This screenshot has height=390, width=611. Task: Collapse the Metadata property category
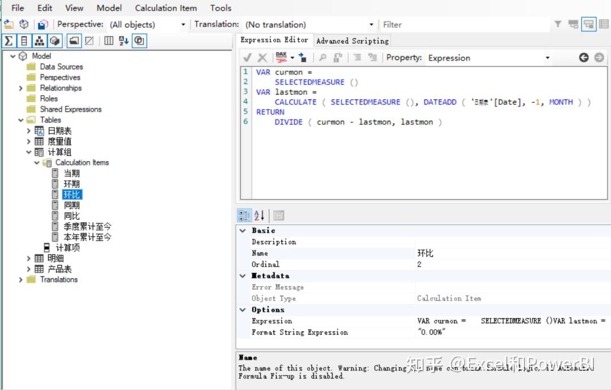pyautogui.click(x=243, y=276)
